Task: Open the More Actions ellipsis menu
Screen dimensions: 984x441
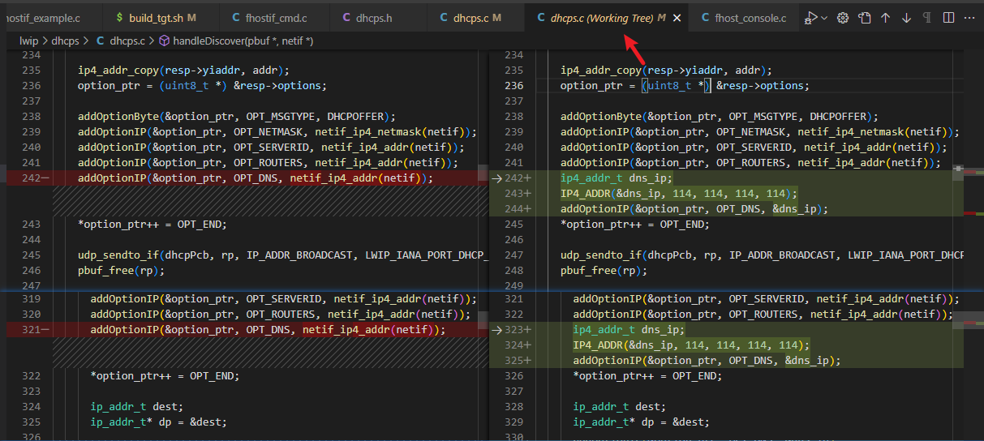Action: (x=969, y=18)
